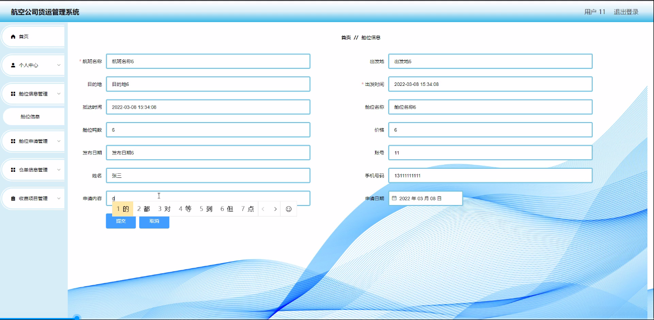The image size is (654, 320).
Task: Click the 舱位名称 input field
Action: 491,107
